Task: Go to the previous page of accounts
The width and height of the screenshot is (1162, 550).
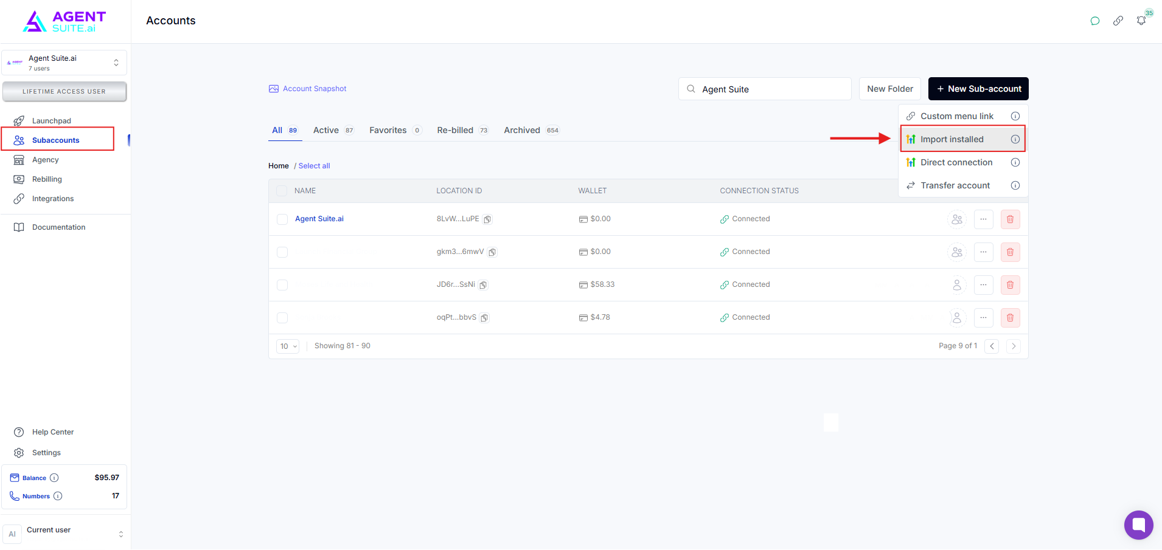Action: (992, 346)
